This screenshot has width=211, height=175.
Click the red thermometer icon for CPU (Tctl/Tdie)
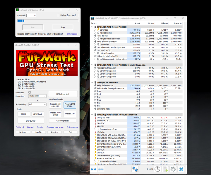(95, 118)
